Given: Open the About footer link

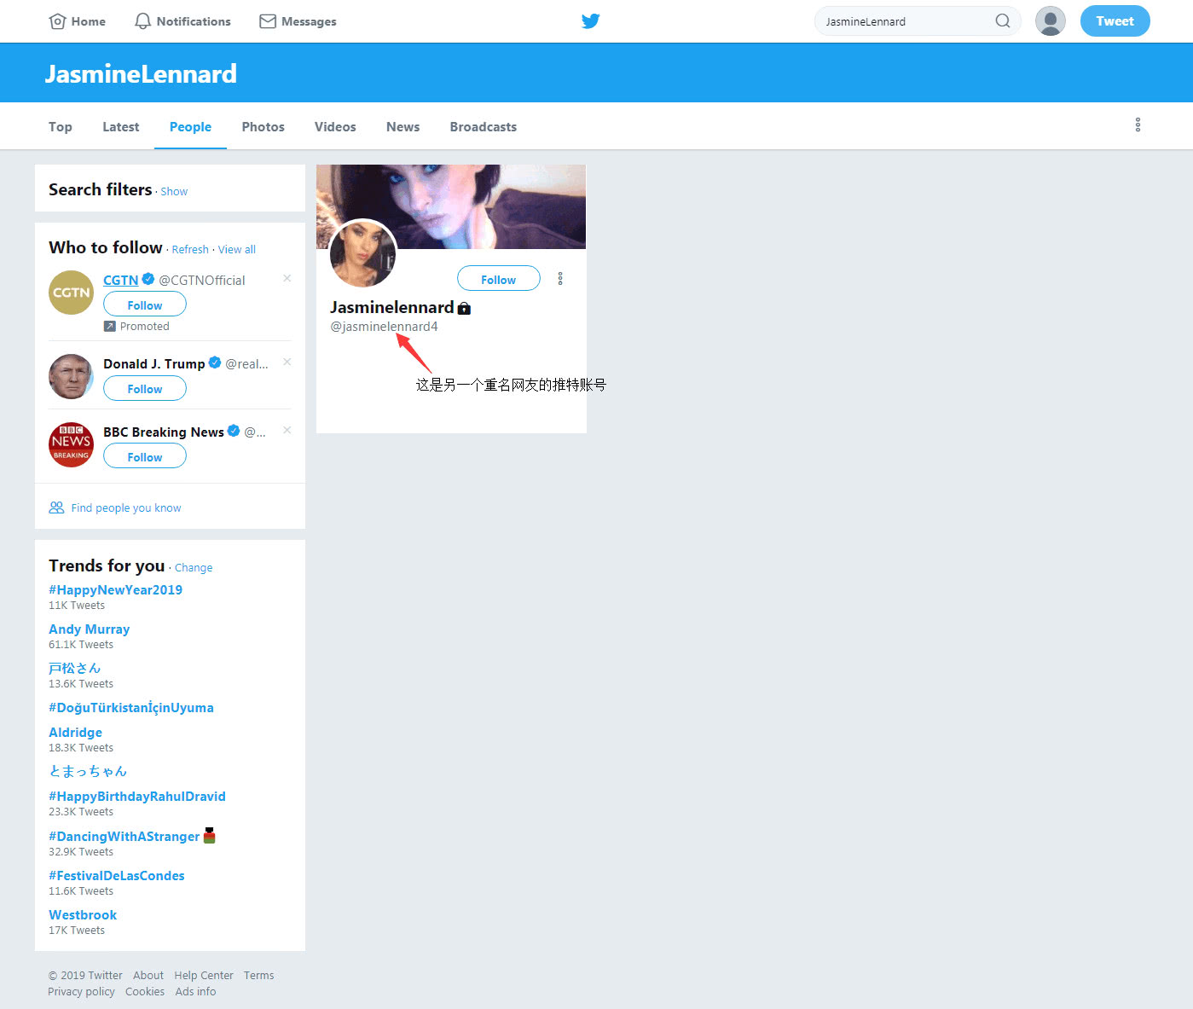Looking at the screenshot, I should tap(148, 976).
